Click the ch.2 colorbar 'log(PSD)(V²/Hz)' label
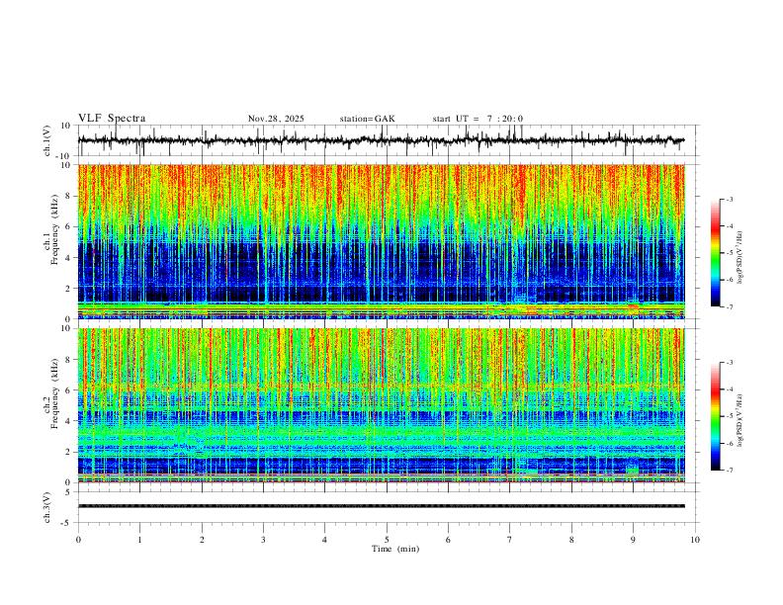The height and width of the screenshot is (605, 783). (x=740, y=421)
